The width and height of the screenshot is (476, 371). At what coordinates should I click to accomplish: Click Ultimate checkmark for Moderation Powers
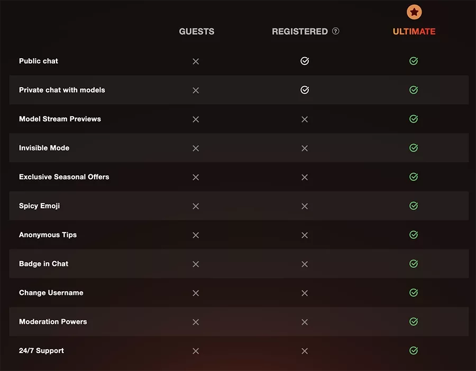click(x=414, y=321)
